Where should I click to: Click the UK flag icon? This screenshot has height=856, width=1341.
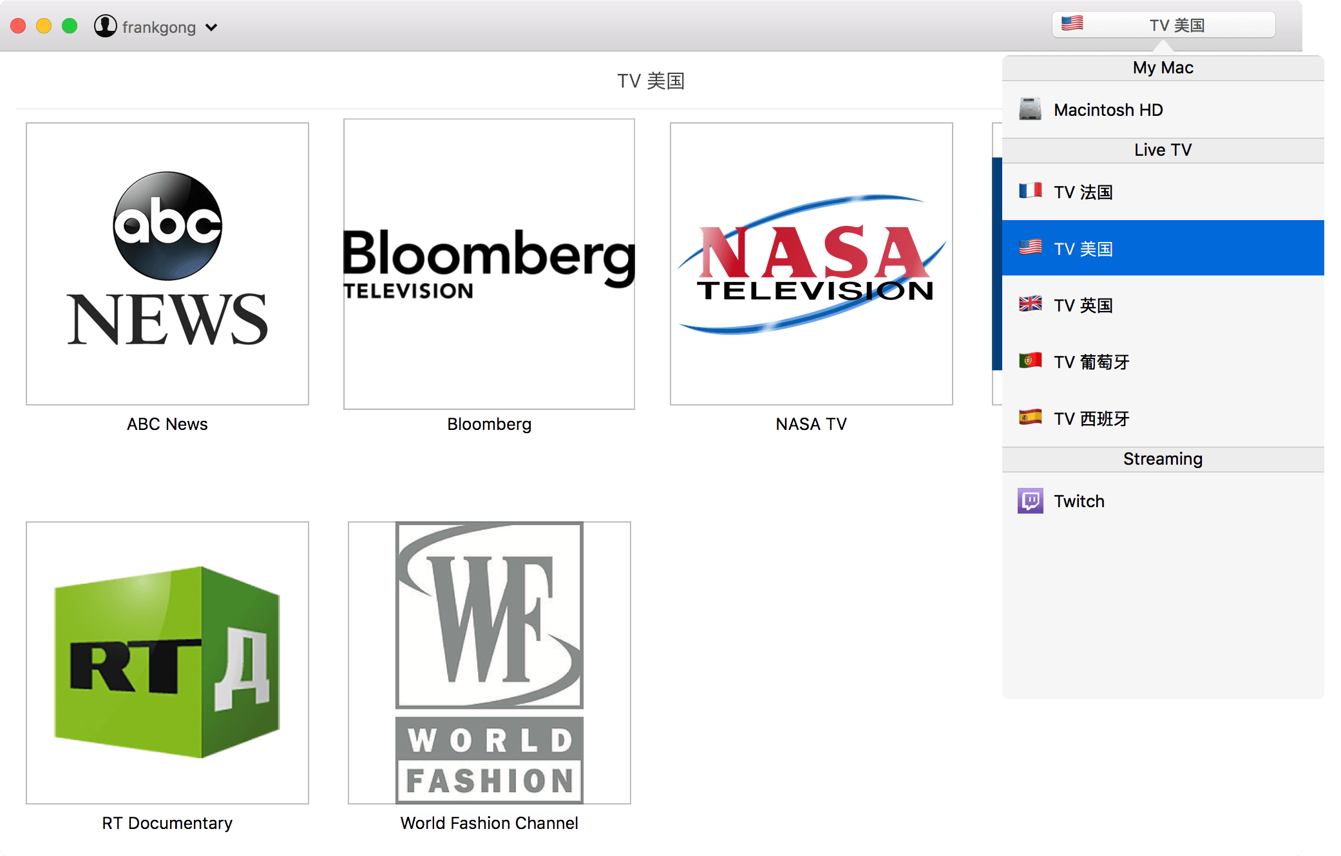1031,304
